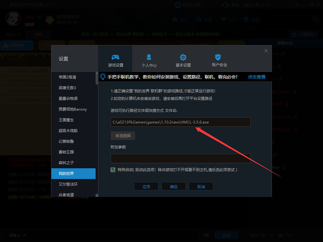Click the megaphone icon next to 发送

tap(206, 235)
